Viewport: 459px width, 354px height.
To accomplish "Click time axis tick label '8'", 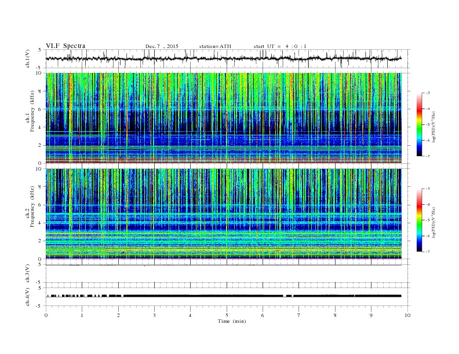I will coord(335,315).
